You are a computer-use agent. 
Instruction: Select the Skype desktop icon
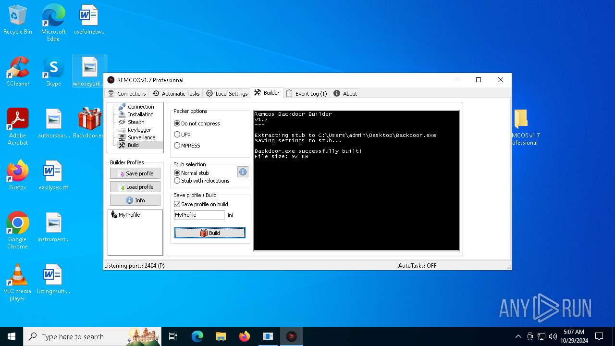pos(53,72)
